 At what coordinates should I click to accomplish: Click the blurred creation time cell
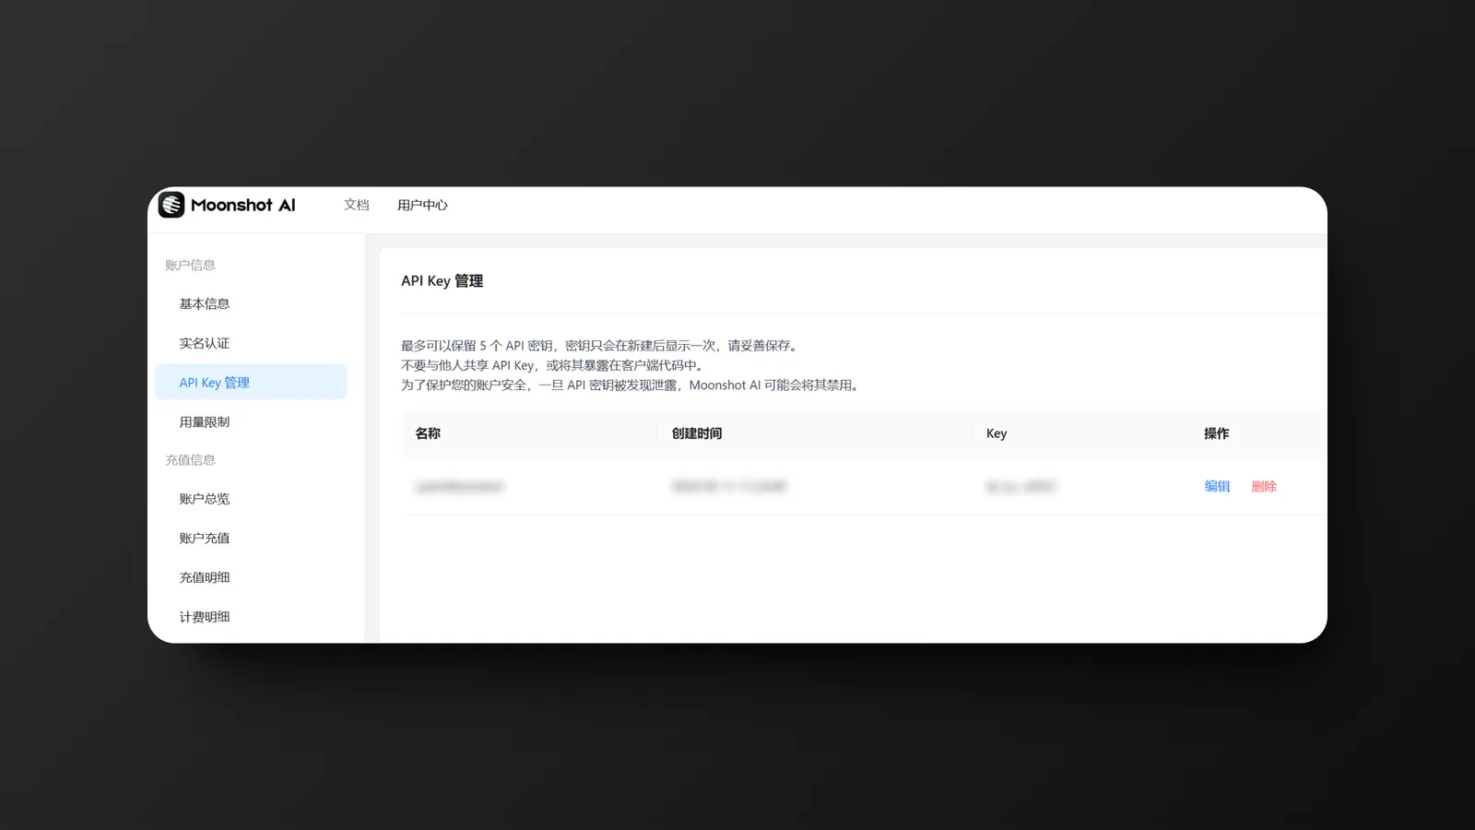729,486
